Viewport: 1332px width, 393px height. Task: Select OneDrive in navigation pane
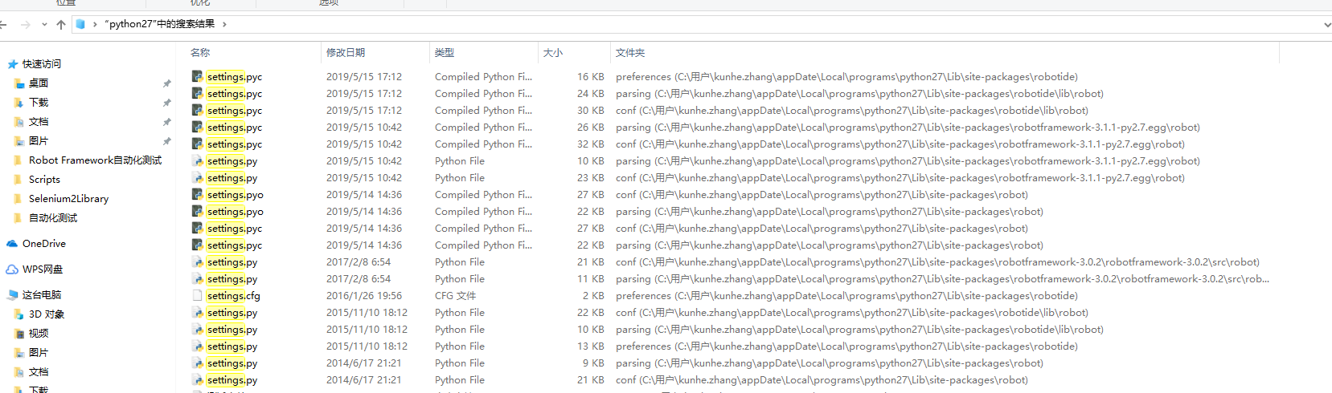[x=44, y=244]
